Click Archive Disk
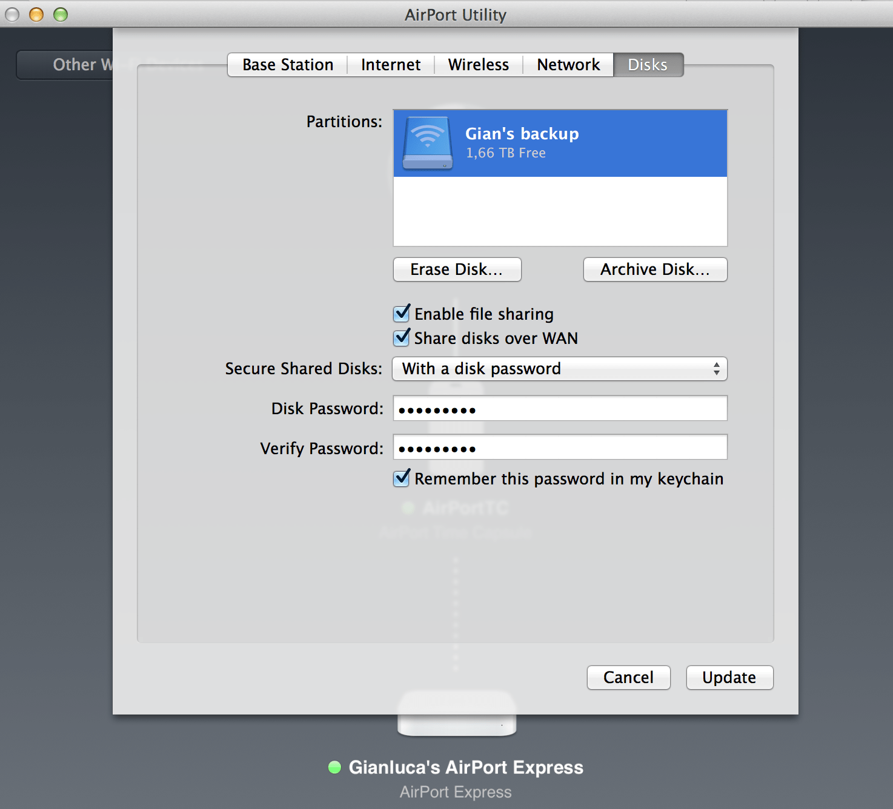 click(x=655, y=269)
